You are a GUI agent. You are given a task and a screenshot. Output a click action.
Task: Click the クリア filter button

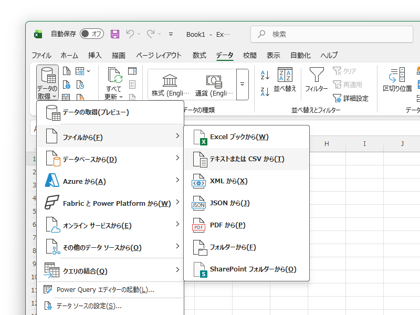point(345,71)
